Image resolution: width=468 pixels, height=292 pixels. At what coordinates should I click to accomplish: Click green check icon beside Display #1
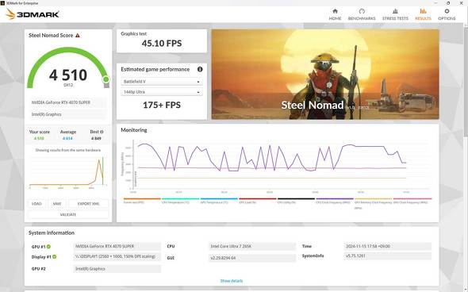click(x=55, y=257)
